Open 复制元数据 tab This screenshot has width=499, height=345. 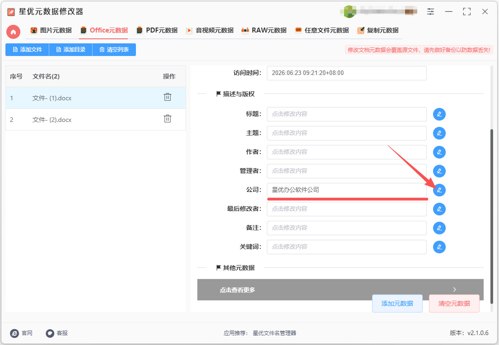(x=378, y=31)
